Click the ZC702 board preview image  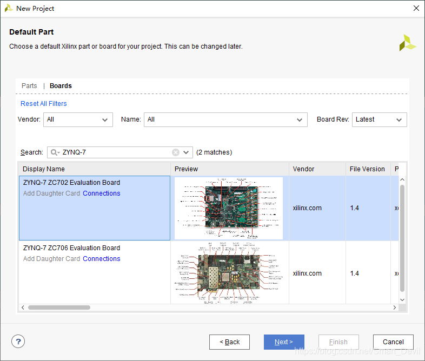pos(229,208)
